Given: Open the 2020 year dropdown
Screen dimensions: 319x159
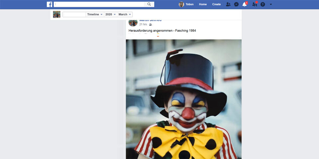Looking at the screenshot, I should point(111,14).
